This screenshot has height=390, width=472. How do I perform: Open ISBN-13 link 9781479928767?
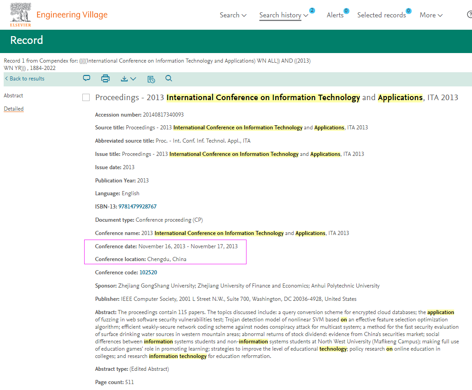tap(137, 207)
